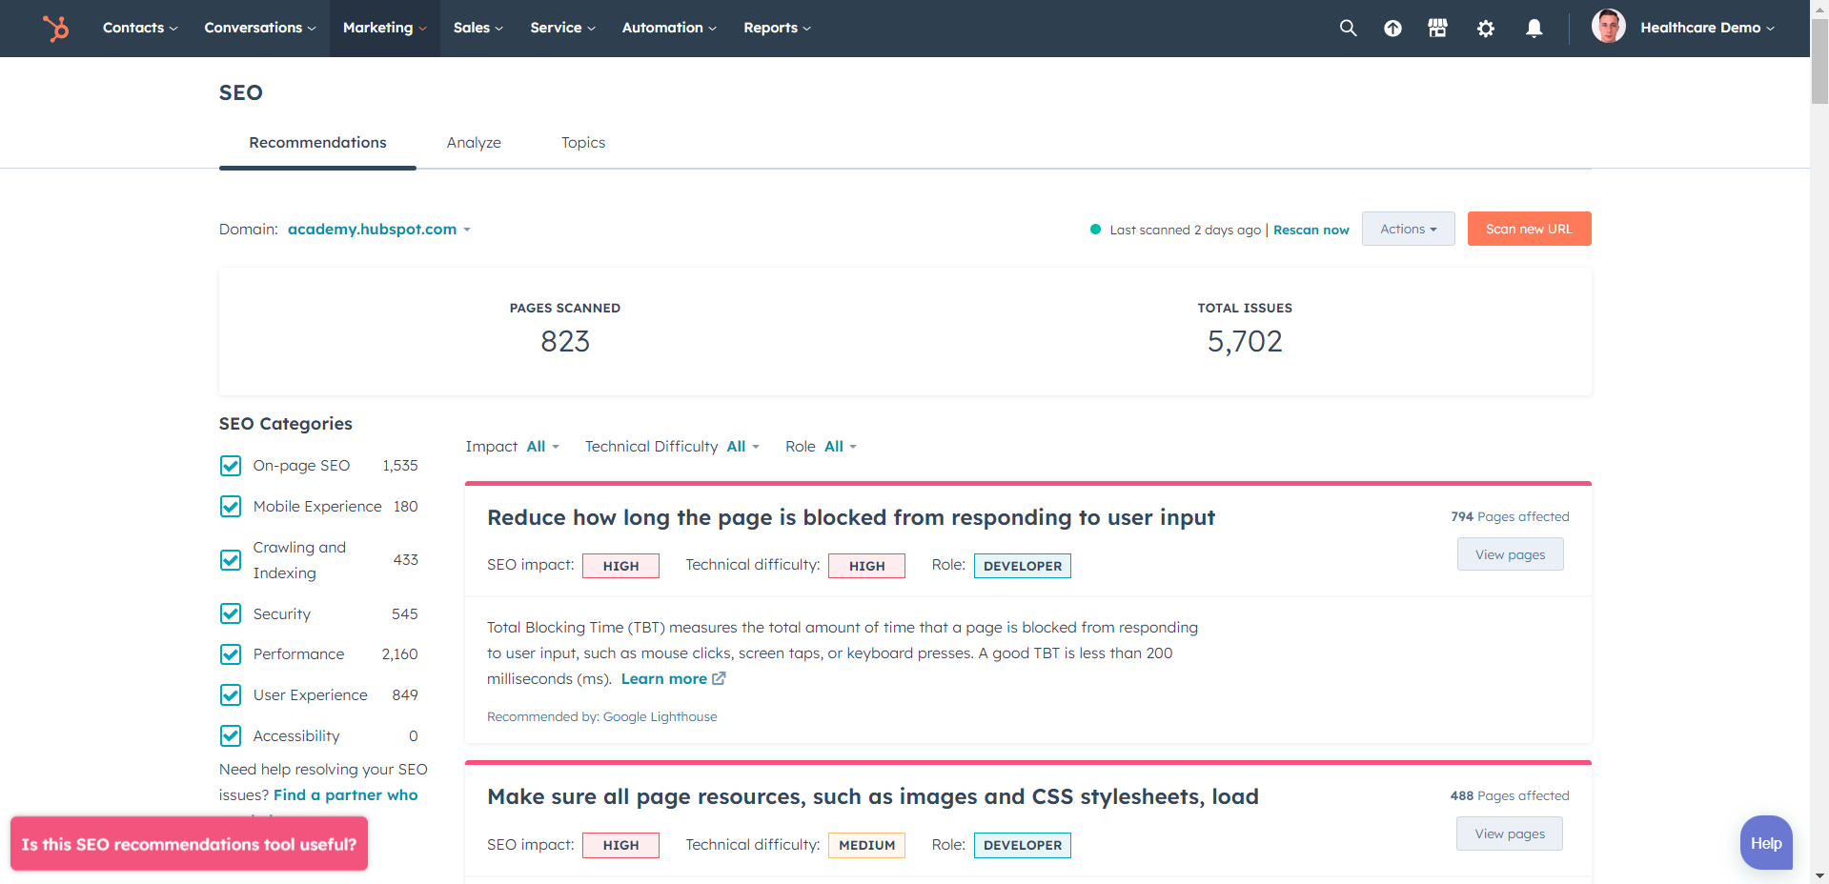Click the HubSpot sprocket logo
The image size is (1829, 884).
point(55,28)
